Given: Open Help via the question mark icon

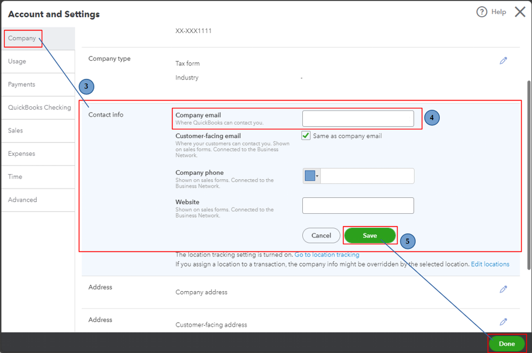Looking at the screenshot, I should tap(481, 12).
